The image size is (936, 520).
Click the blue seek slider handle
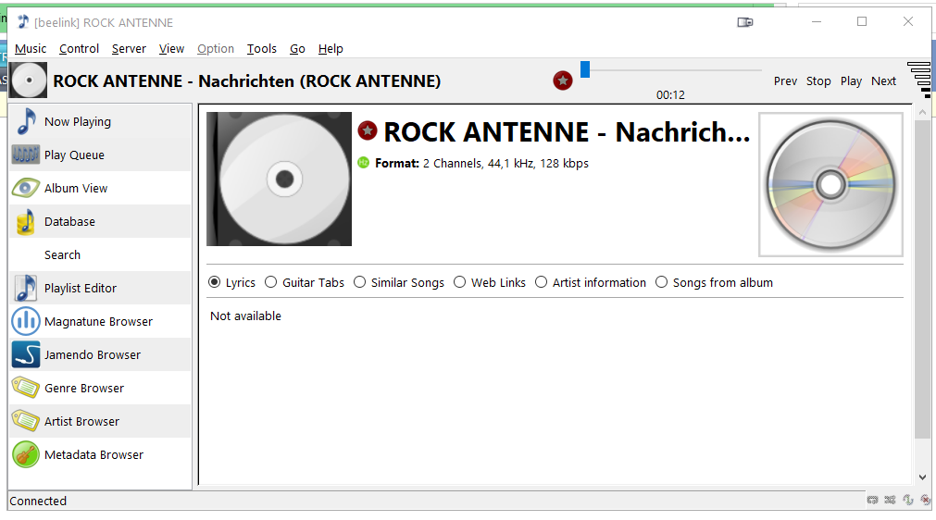pos(585,69)
